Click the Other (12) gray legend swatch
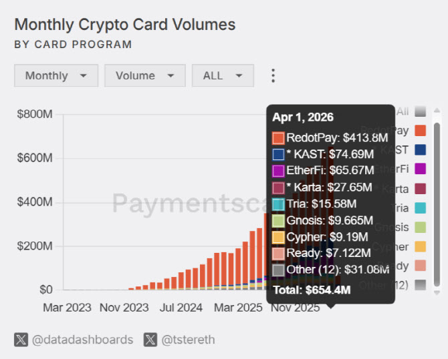This screenshot has height=359, width=448. (x=420, y=285)
